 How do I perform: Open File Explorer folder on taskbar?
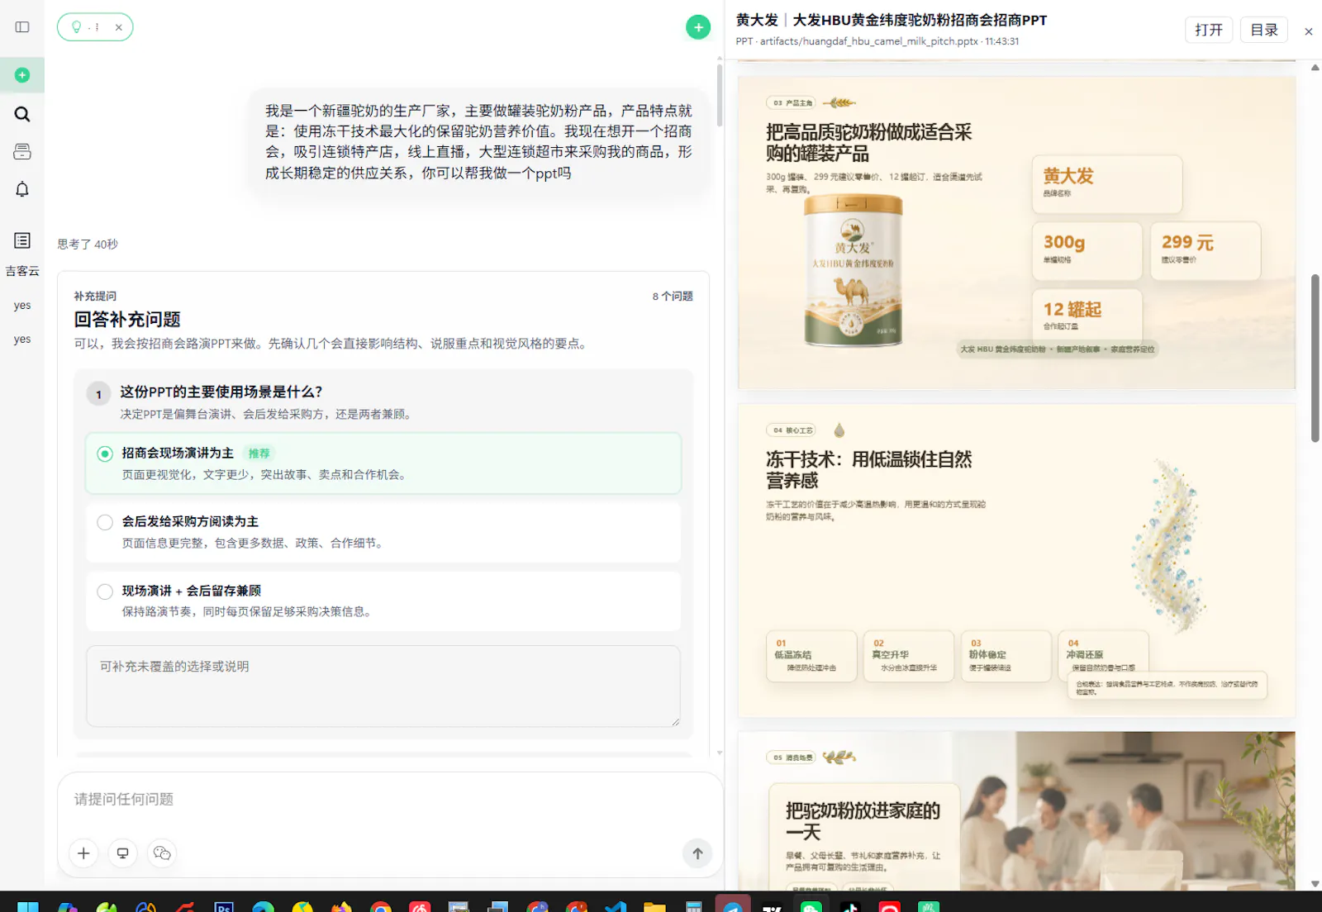click(x=654, y=906)
